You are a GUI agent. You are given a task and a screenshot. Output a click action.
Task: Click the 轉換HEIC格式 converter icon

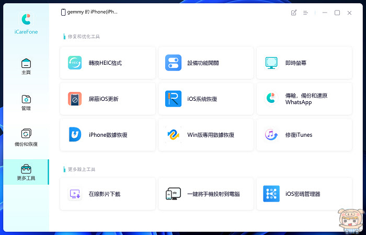(x=75, y=63)
